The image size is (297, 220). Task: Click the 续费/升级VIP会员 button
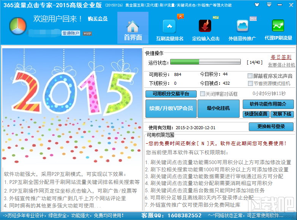pyautogui.click(x=171, y=109)
